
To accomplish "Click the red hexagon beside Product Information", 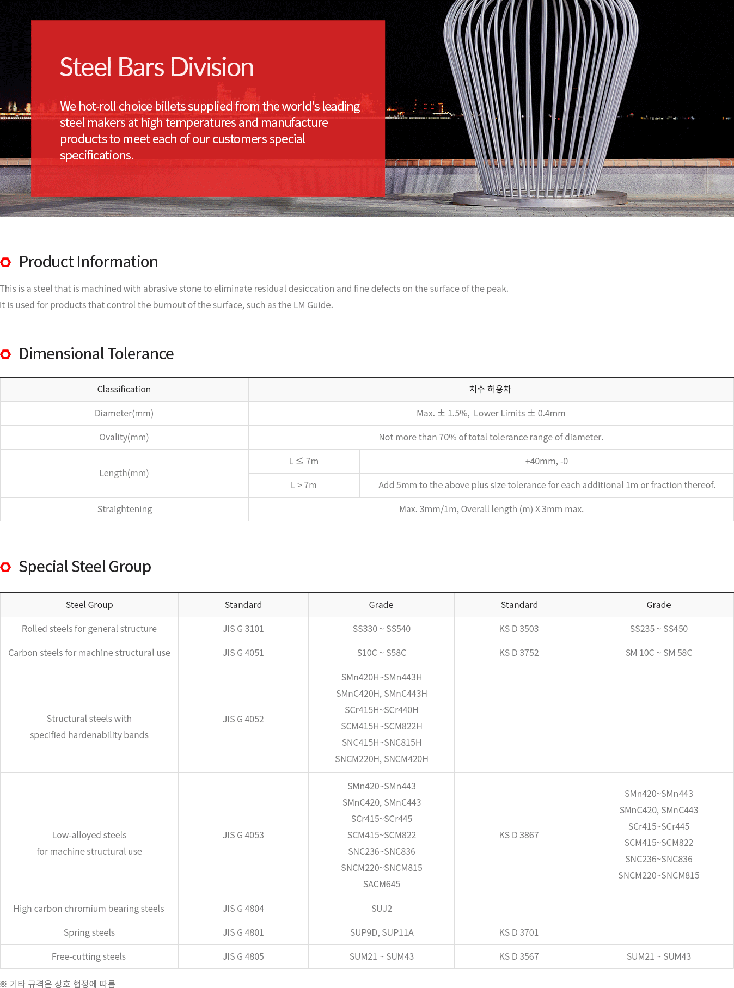I will click(x=6, y=262).
